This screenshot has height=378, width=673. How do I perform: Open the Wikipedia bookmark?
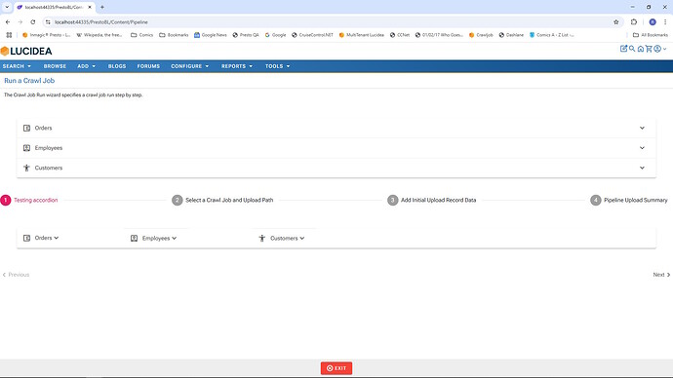point(99,35)
